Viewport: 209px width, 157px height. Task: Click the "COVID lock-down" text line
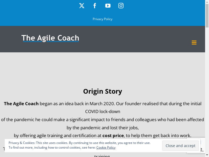pyautogui.click(x=103, y=111)
